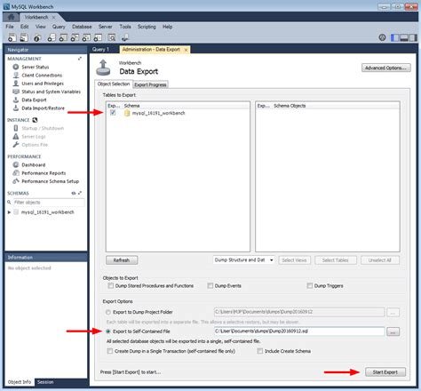The image size is (421, 391).
Task: Open Startup / Shutdown under Instance
Action: tap(43, 128)
